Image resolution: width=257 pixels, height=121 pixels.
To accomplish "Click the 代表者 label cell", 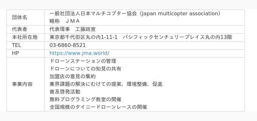I will [25, 29].
